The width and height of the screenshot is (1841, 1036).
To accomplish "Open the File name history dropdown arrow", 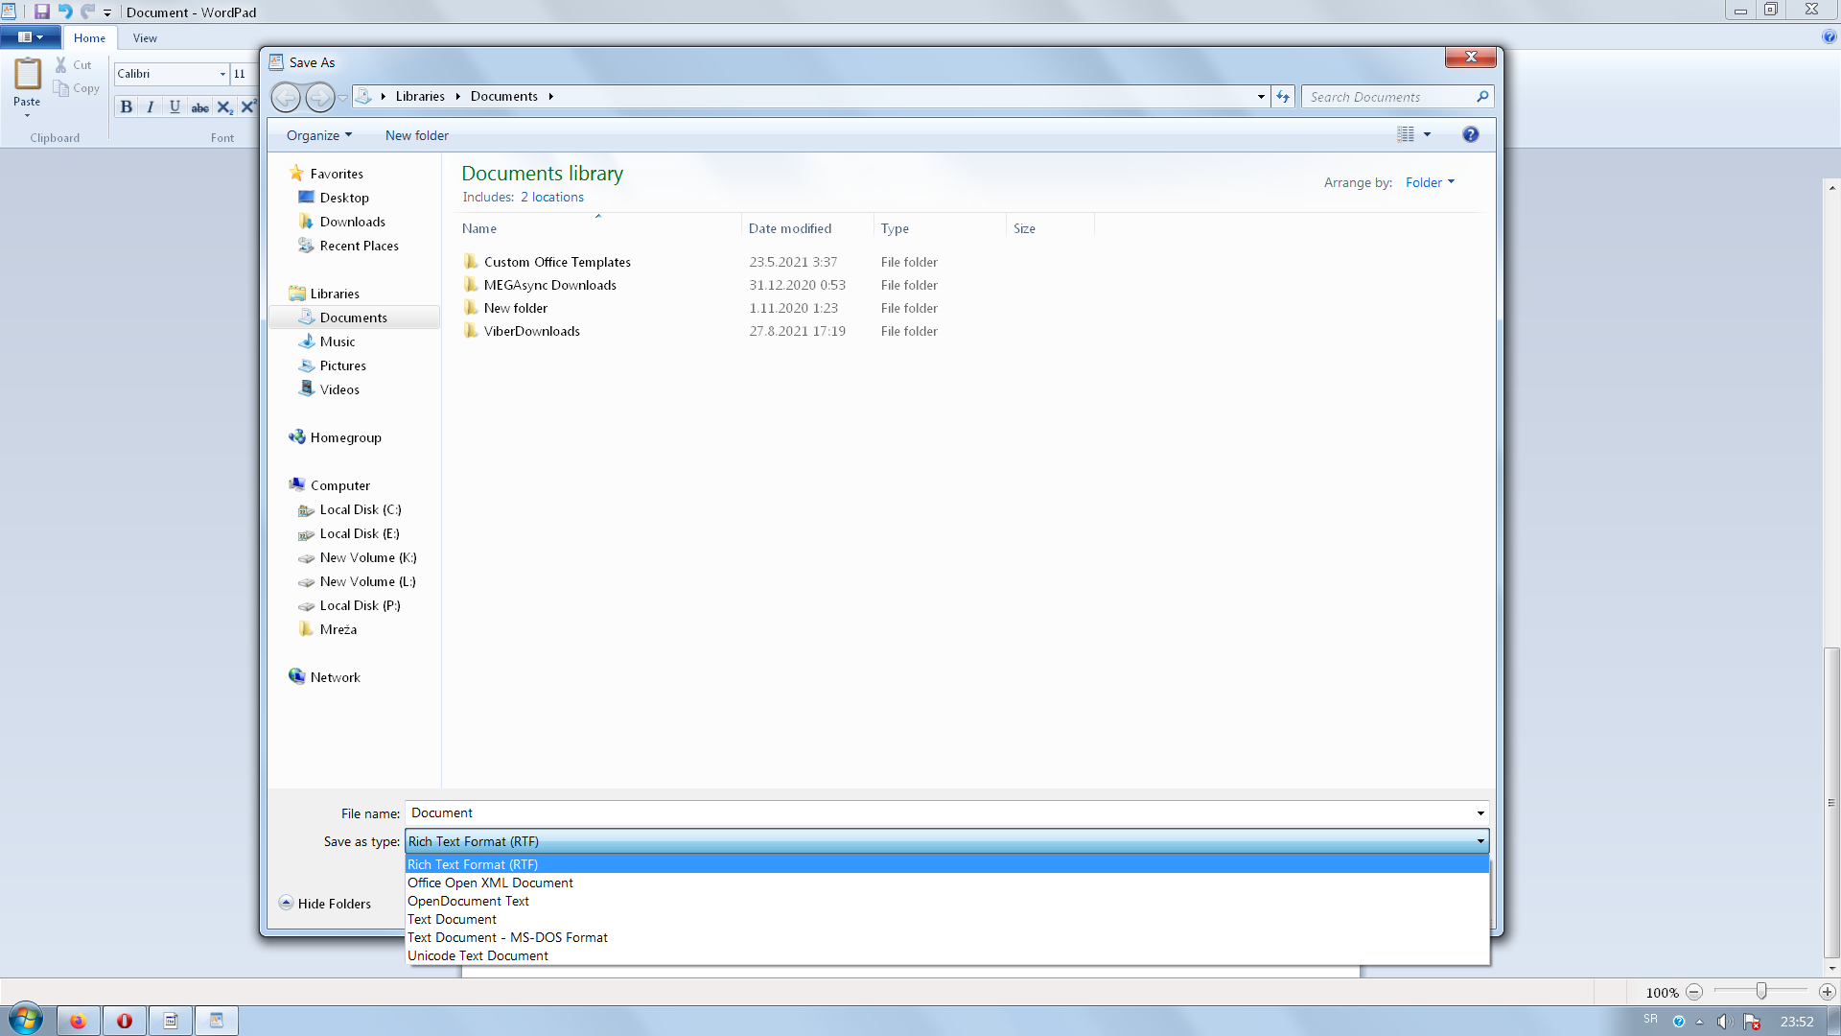I will pyautogui.click(x=1480, y=813).
